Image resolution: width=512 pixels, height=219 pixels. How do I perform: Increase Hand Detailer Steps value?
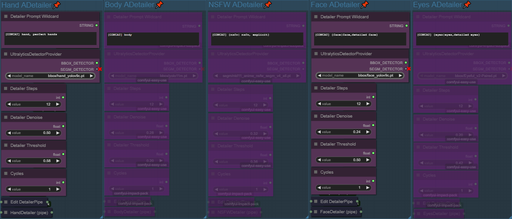[x=58, y=104]
